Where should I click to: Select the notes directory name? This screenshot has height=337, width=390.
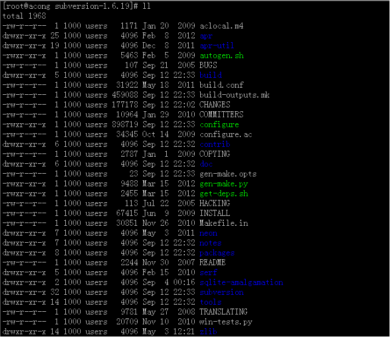[x=211, y=243]
